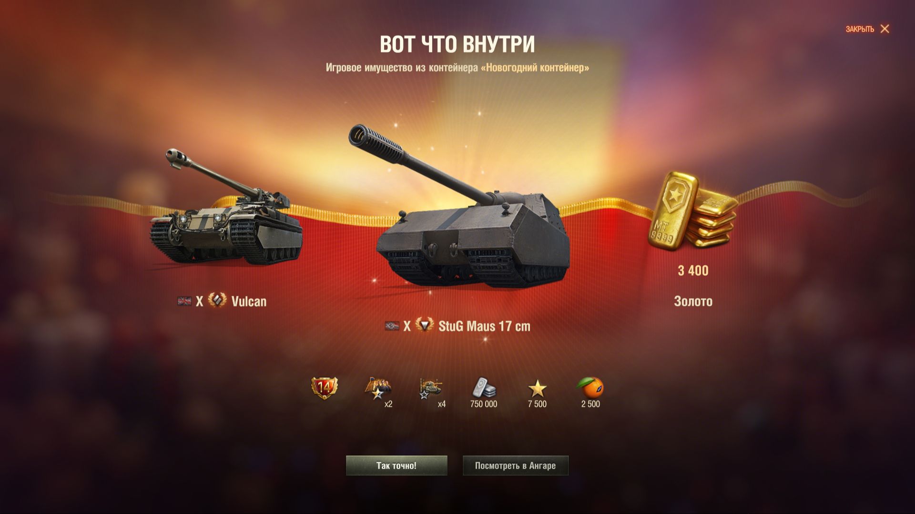Click the StuG Maus 17 cm name label
Screen dimensions: 915x514
point(484,326)
